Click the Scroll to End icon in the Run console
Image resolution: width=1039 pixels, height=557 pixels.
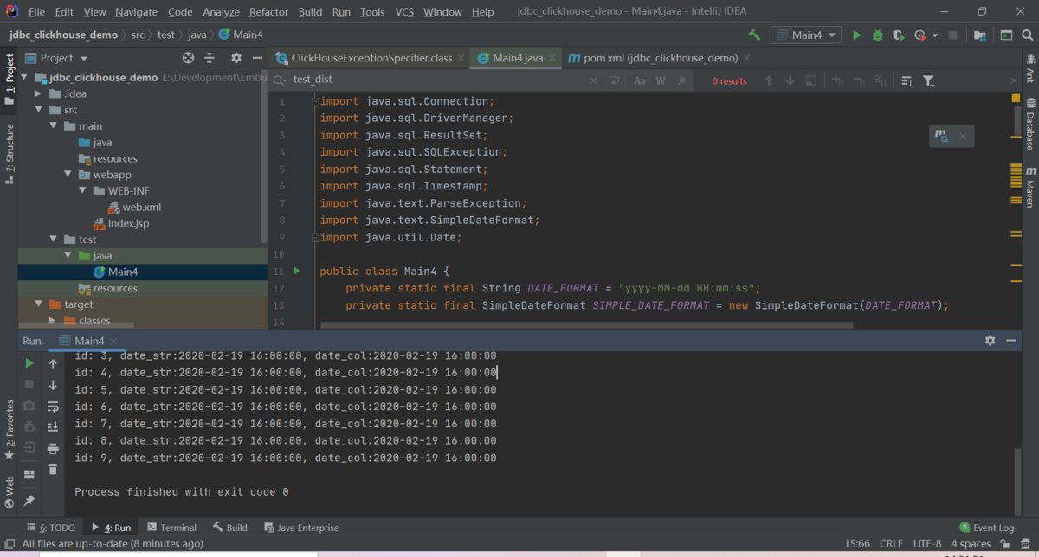(53, 427)
